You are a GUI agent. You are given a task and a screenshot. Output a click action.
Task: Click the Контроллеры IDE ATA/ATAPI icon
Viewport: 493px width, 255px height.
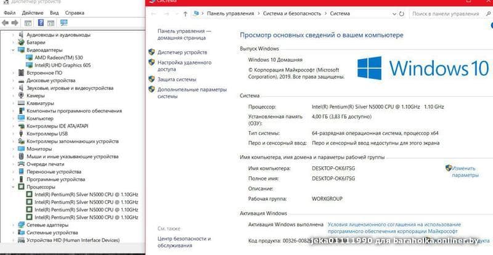click(22, 126)
